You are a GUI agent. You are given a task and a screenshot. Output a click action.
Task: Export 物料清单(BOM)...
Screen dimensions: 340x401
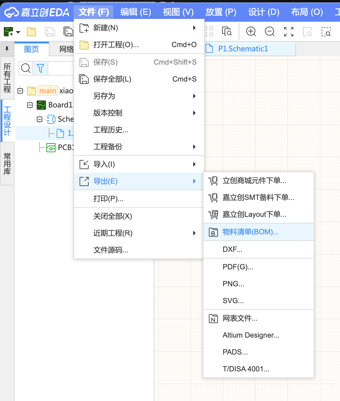pos(259,232)
